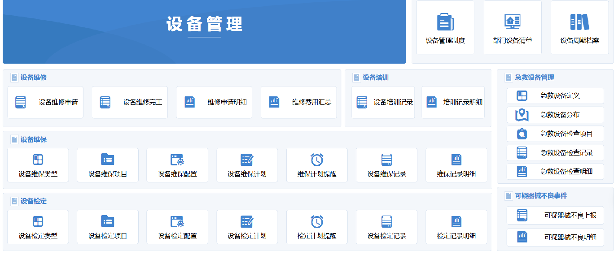Screen dimensions: 614x255
Task: Click the 检定计划提醒 alarm clock icon
Action: (317, 221)
